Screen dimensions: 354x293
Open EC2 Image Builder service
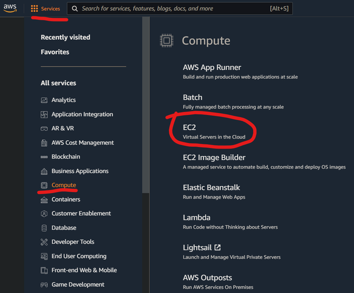214,157
